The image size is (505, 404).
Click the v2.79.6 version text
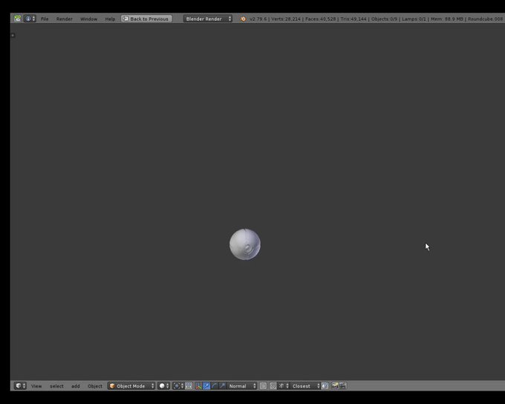pos(258,19)
